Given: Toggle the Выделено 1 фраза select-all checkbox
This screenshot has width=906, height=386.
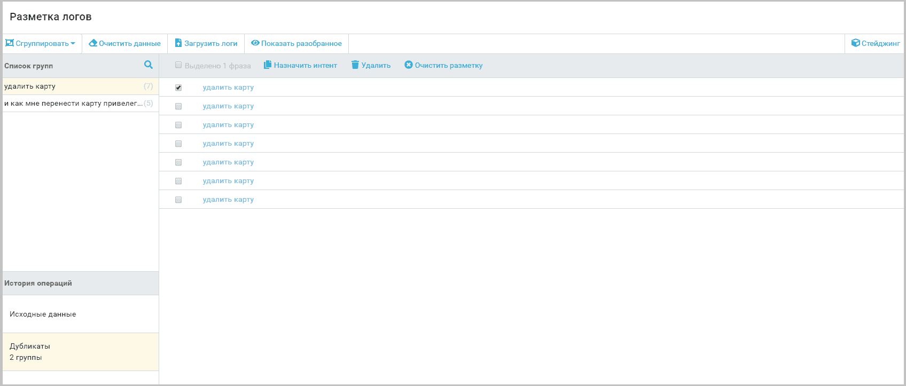Looking at the screenshot, I should [178, 65].
